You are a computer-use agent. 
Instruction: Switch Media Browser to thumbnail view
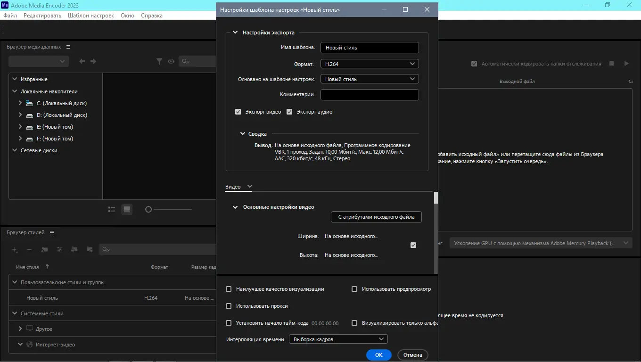(127, 209)
